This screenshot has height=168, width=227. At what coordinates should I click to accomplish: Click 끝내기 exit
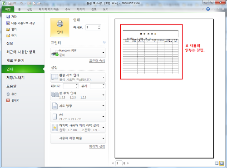click(x=13, y=100)
